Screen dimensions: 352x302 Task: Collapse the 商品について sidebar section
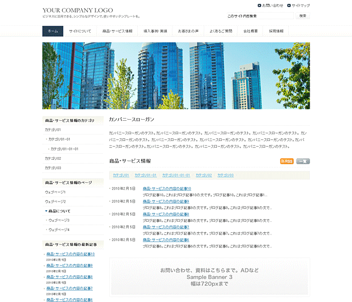click(58, 211)
